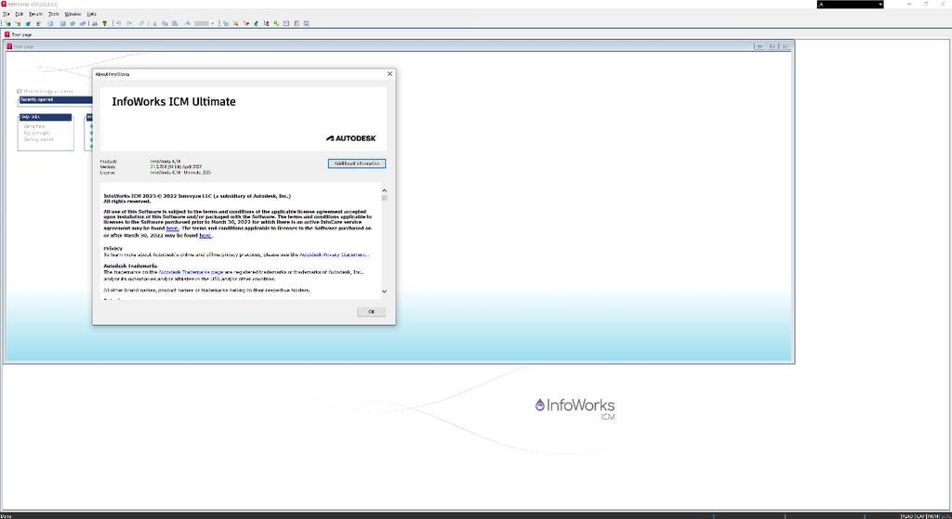
Task: Toggle Show this page at startup checkbox
Action: (x=20, y=92)
